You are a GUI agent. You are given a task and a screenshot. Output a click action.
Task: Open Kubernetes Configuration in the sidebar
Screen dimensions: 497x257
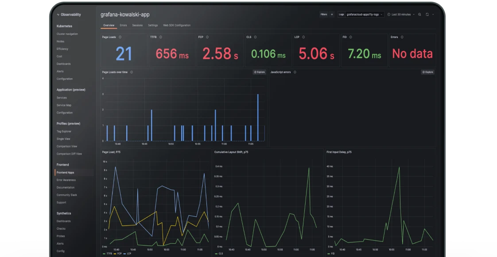coord(65,79)
